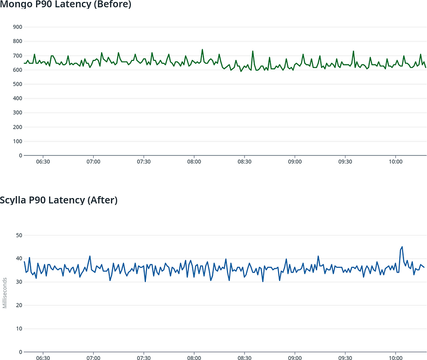Screen dimensions: 427x360
Task: Click the 07:30 x-axis label in Mongo chart
Action: 144,161
